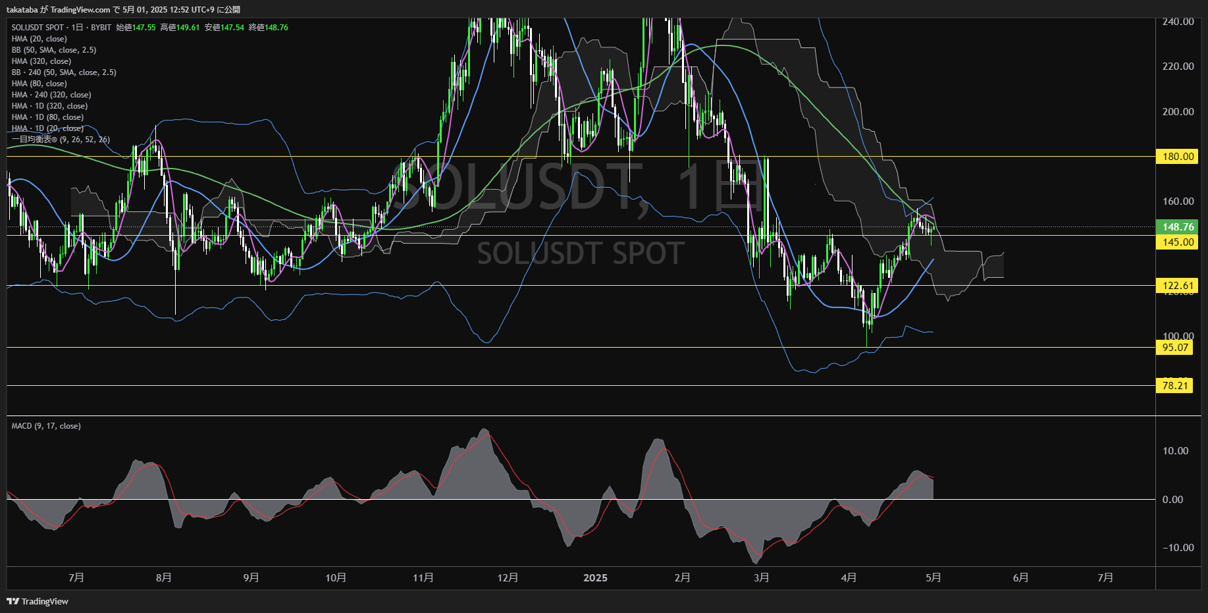
Task: Click the 高値 149.61 high value
Action: 180,28
